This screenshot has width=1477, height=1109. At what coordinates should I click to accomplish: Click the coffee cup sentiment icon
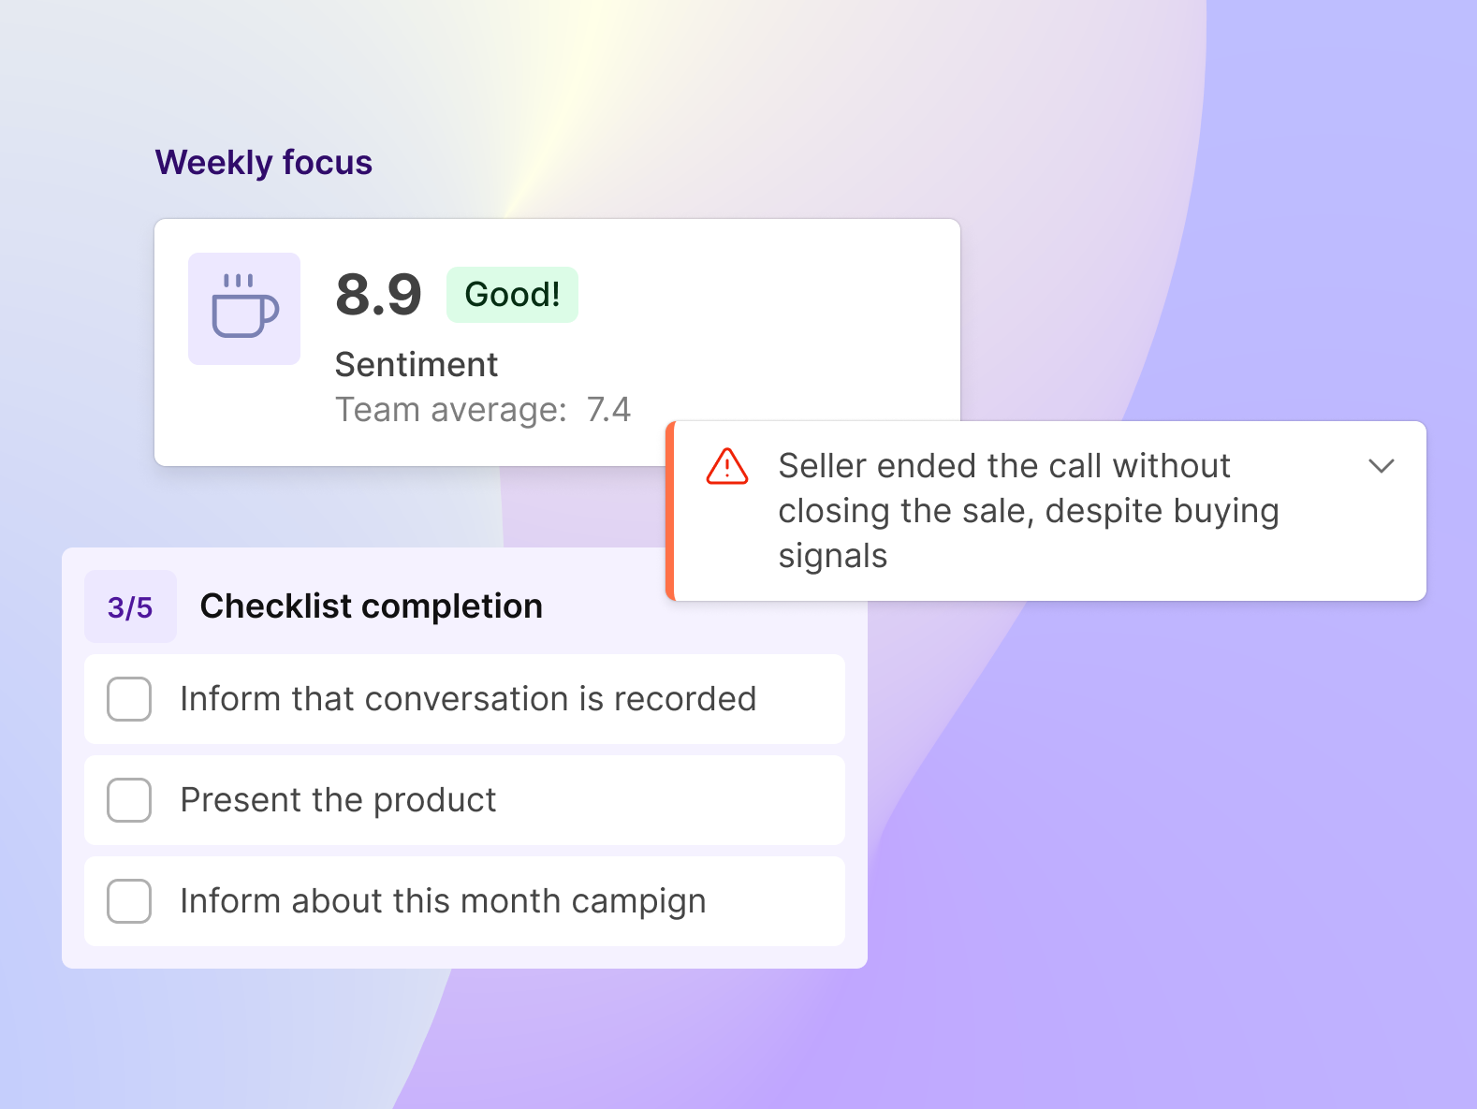point(244,308)
